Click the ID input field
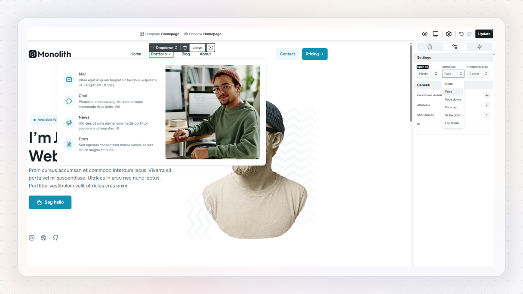523x294 pixels. pos(453,131)
